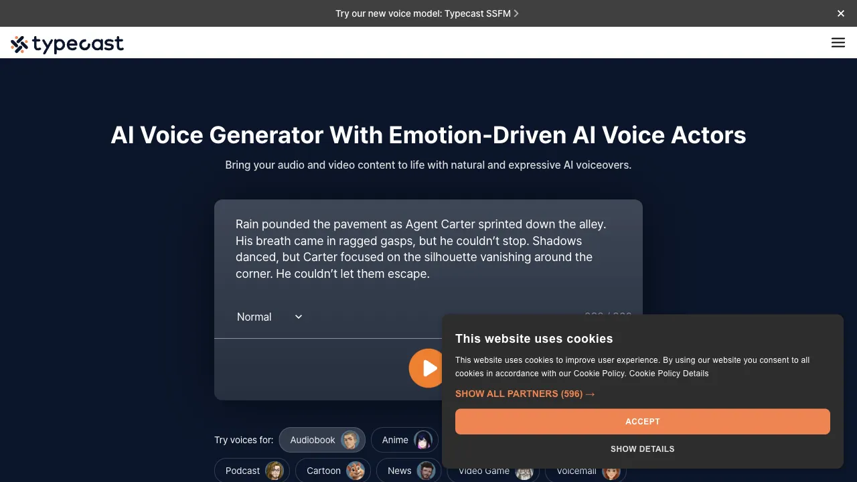
Task: Show all 596 cookie partners
Action: [x=525, y=394]
